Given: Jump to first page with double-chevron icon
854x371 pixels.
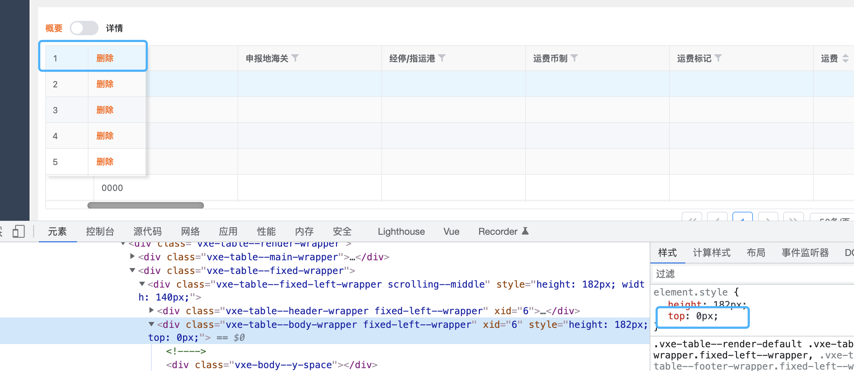Looking at the screenshot, I should pyautogui.click(x=692, y=219).
